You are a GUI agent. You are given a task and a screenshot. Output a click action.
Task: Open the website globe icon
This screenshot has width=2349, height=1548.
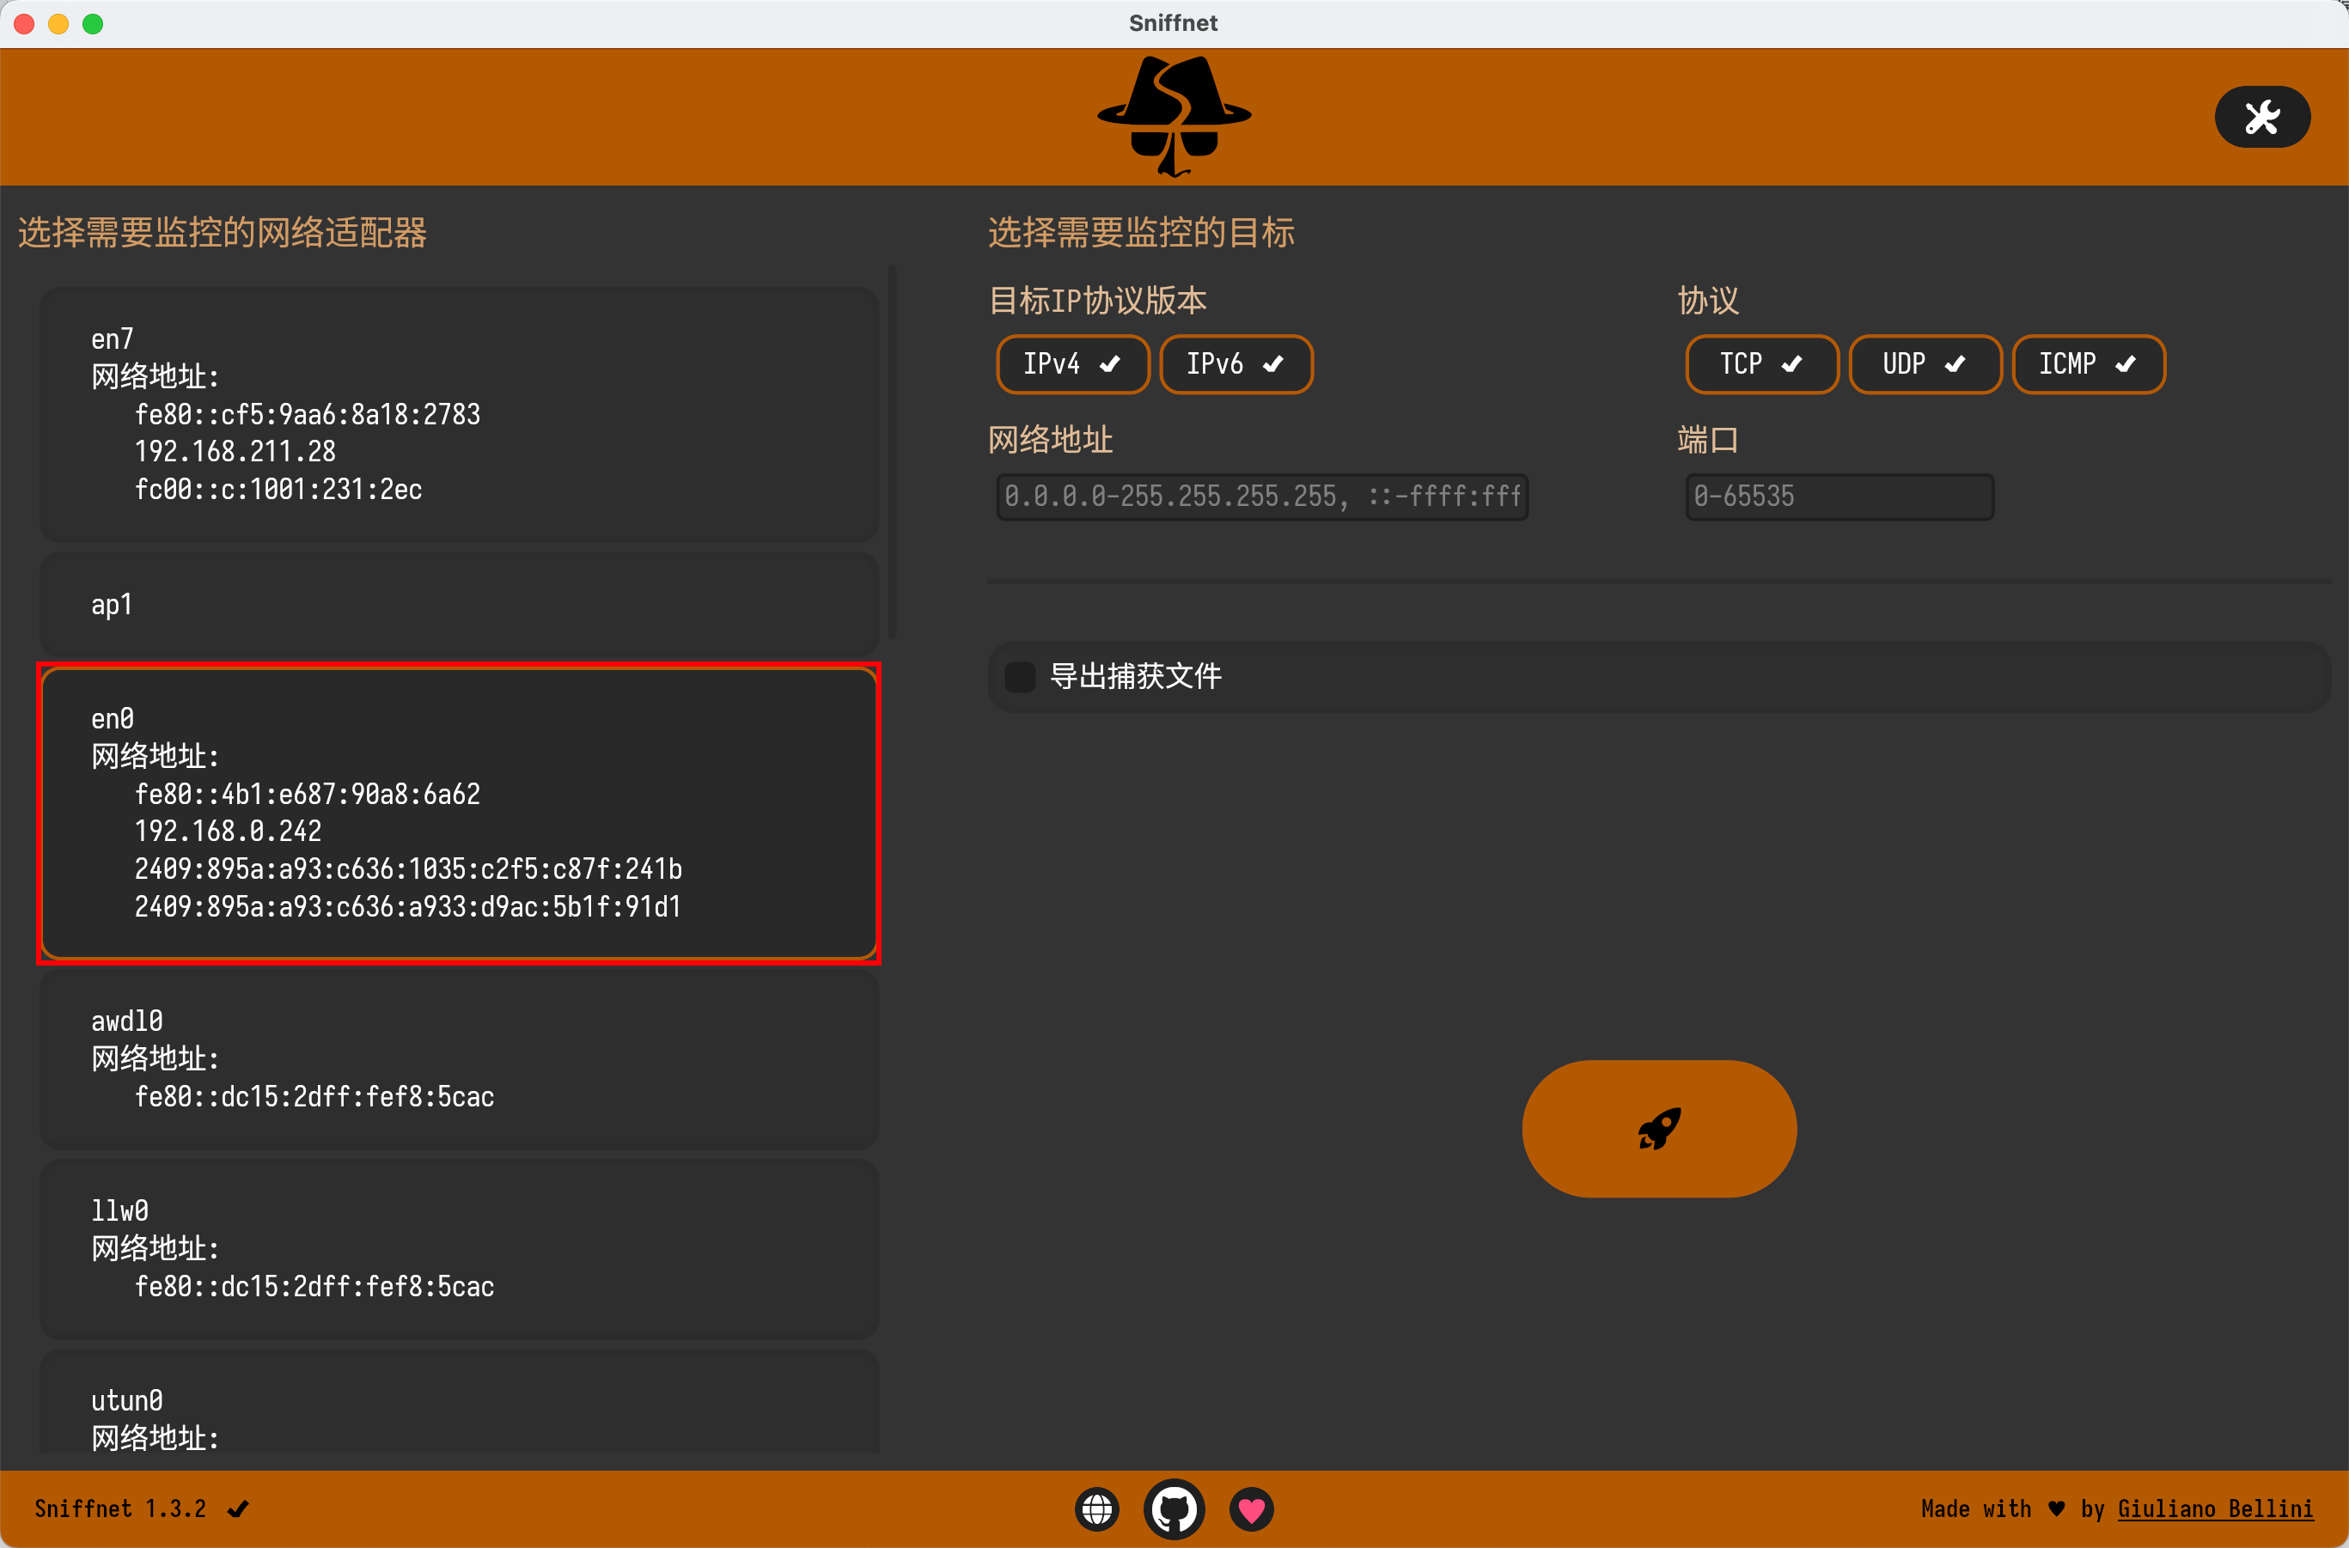click(1097, 1508)
